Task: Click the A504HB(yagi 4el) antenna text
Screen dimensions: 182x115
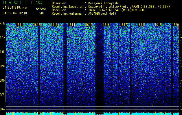Action: tap(102, 14)
